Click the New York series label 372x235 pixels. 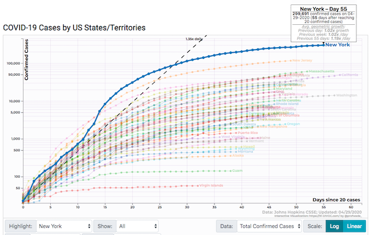[337, 45]
